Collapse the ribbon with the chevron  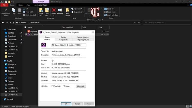tap(188, 5)
